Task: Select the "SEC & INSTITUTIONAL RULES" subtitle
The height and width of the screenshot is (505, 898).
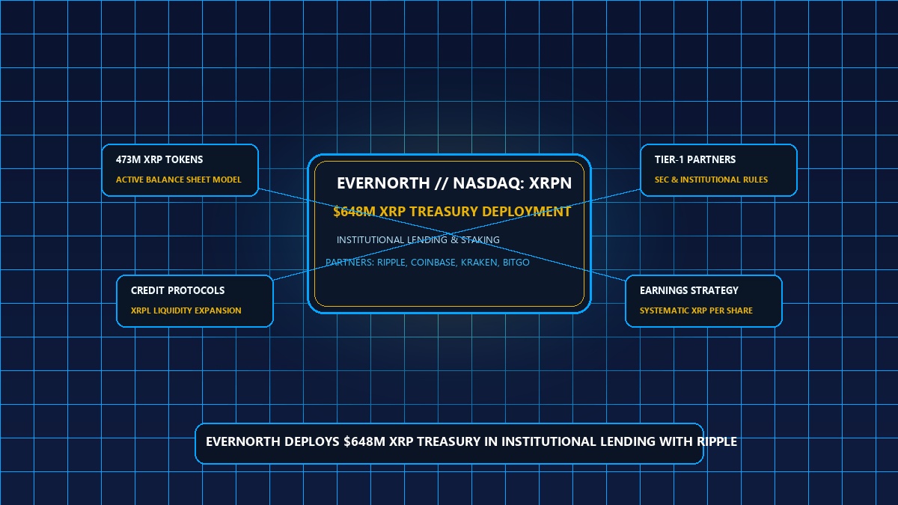Action: 711,180
